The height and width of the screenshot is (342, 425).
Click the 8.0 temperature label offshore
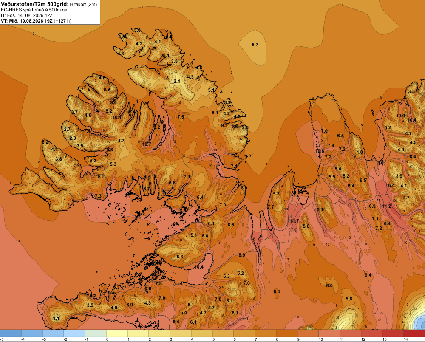pos(329,285)
